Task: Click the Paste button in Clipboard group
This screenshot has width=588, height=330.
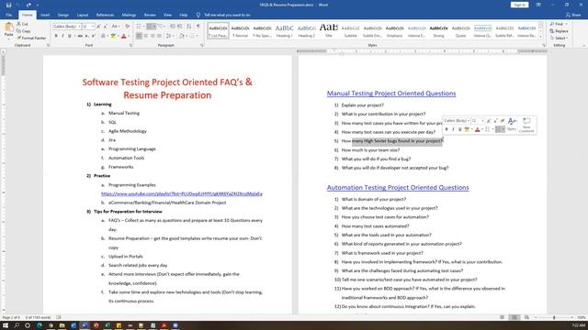Action: (x=8, y=30)
